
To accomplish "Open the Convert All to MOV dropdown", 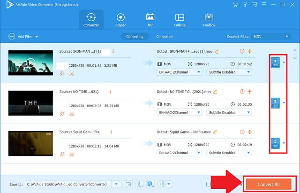I will [271, 37].
